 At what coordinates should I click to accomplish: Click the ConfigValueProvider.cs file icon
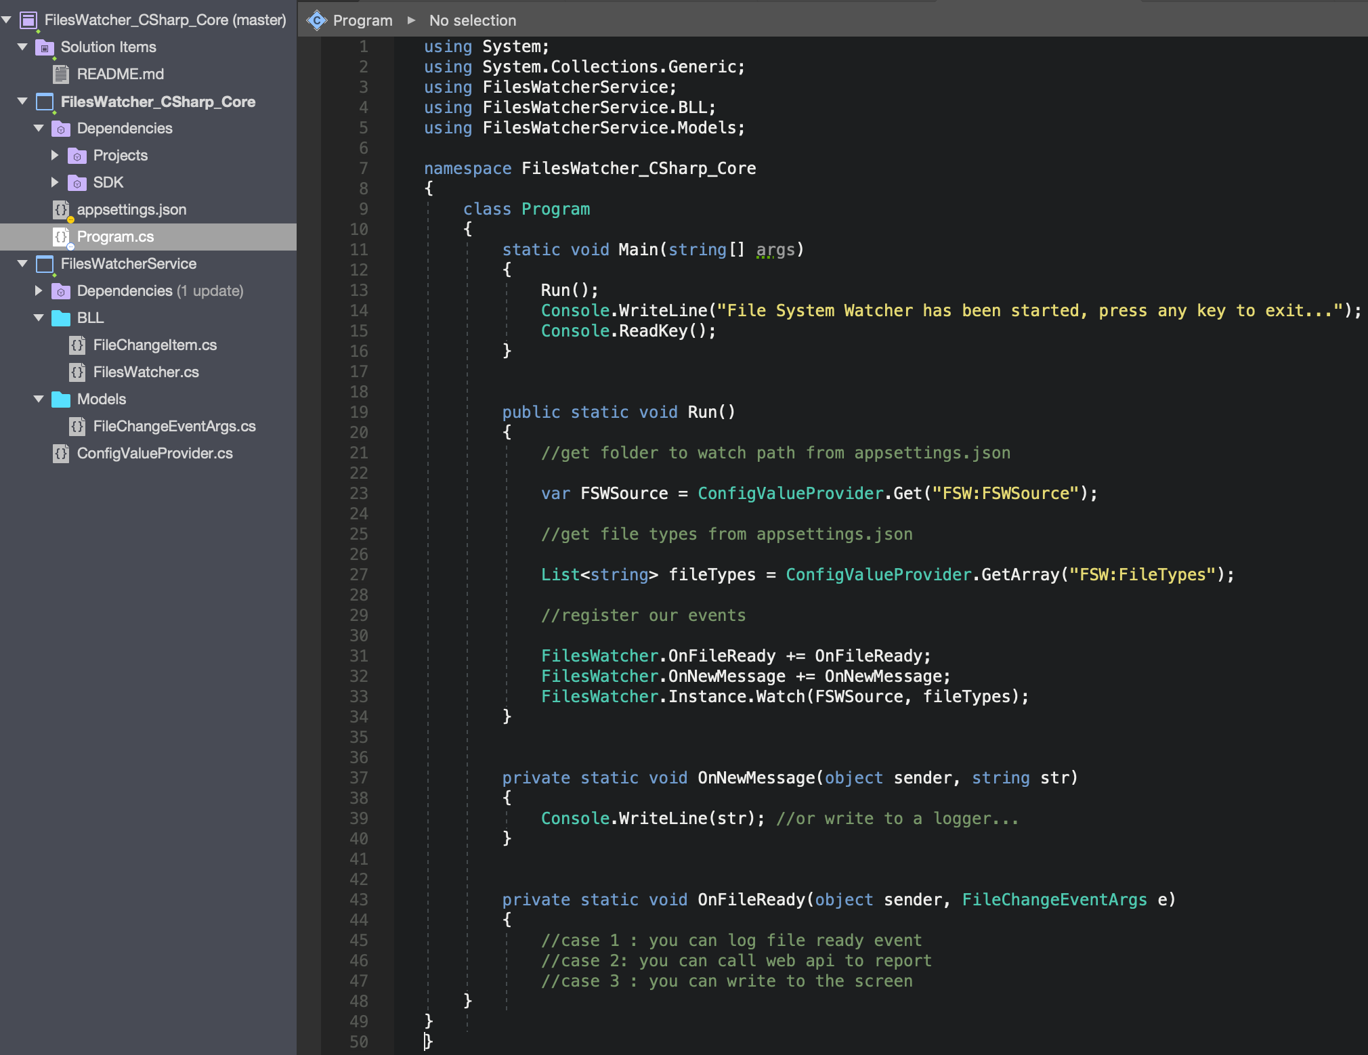(61, 454)
